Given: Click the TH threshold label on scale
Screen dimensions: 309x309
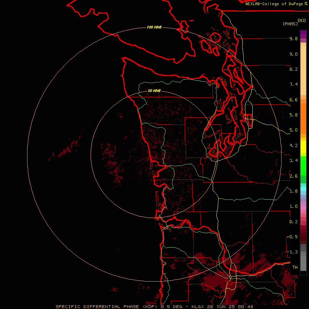Looking at the screenshot, I should click(295, 267).
